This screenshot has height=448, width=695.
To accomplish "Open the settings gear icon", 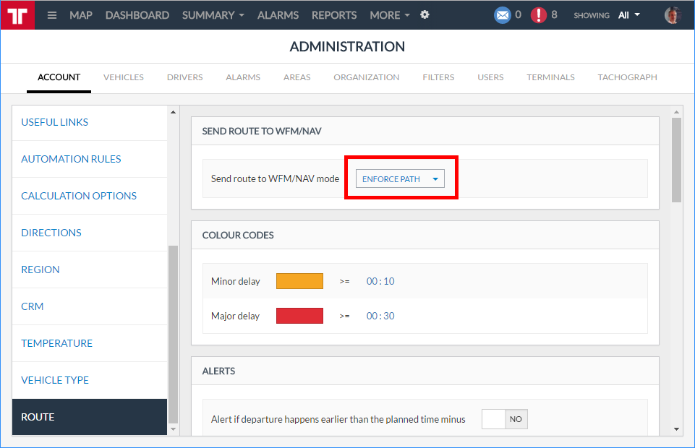I will [x=425, y=14].
